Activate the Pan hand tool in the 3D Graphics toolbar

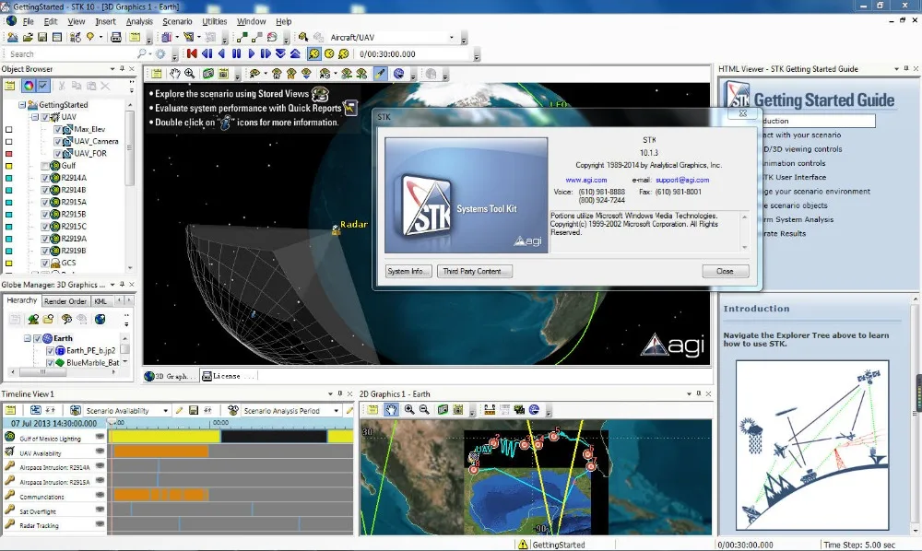[x=175, y=72]
